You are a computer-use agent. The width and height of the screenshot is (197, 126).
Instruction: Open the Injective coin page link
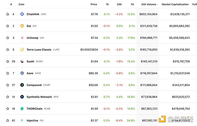32,120
